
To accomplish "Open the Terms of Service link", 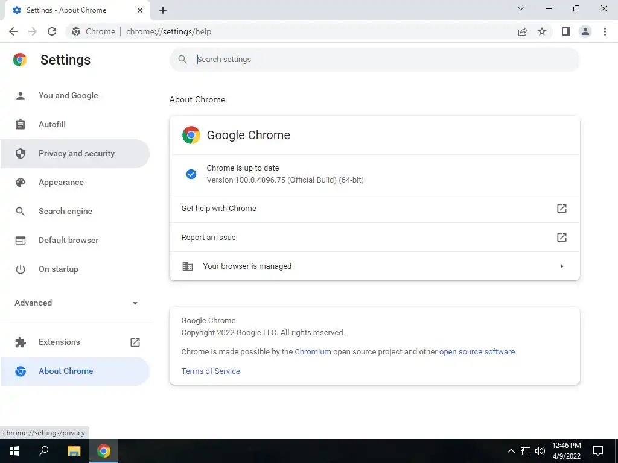I will click(211, 371).
